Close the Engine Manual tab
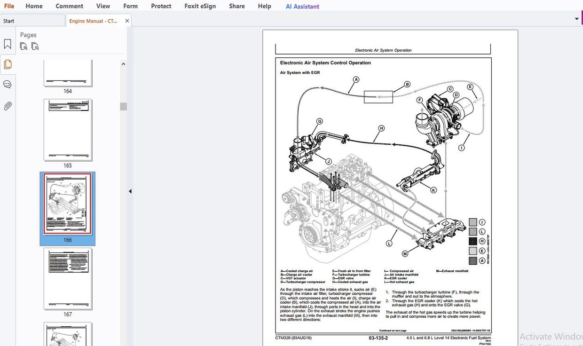Viewport: 583px width, 346px height. coord(127,21)
